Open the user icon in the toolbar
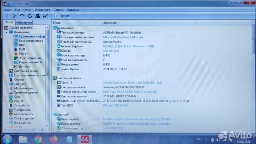The height and width of the screenshot is (144, 256). coord(38,16)
